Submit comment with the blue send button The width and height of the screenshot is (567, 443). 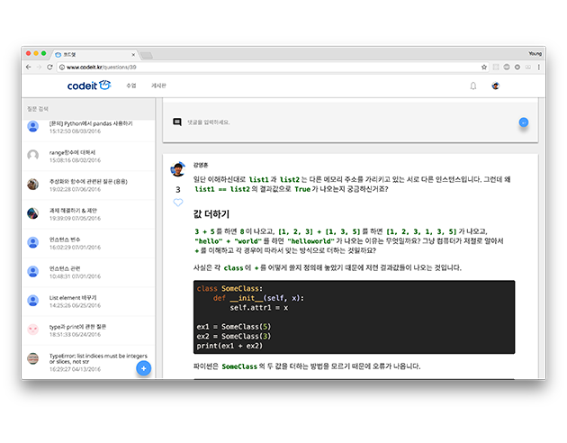pos(524,122)
